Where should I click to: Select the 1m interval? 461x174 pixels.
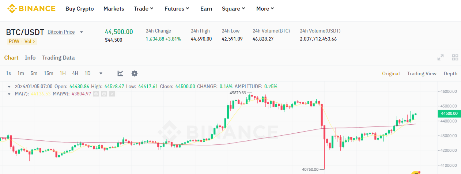point(21,73)
